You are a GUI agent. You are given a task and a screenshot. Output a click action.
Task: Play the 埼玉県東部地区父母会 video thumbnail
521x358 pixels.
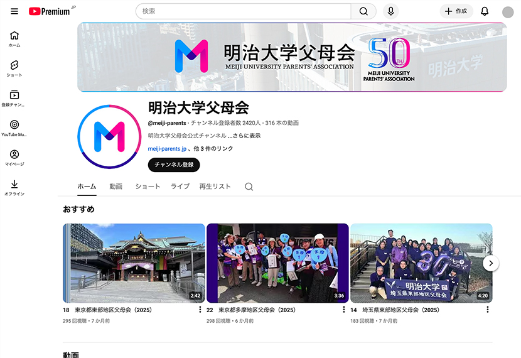(x=421, y=263)
